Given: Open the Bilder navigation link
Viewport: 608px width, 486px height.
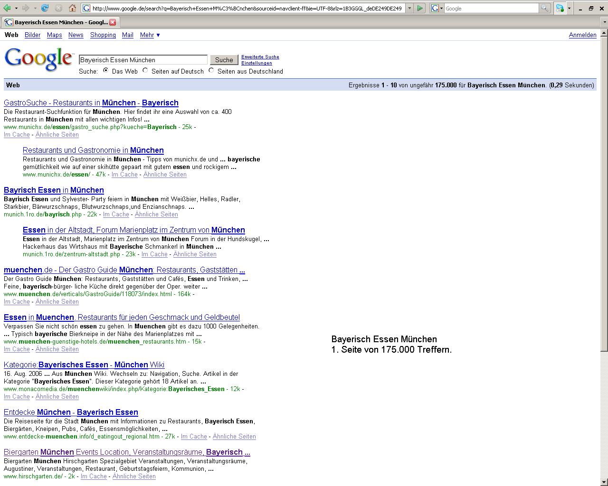Looking at the screenshot, I should 32,35.
